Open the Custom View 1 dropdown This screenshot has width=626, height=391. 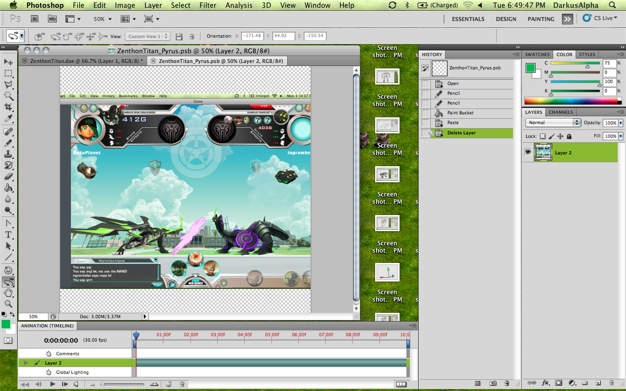pos(148,36)
